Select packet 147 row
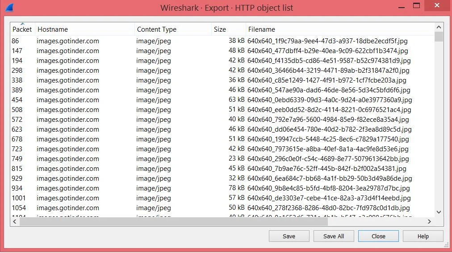Image resolution: width=452 pixels, height=253 pixels. [222, 51]
